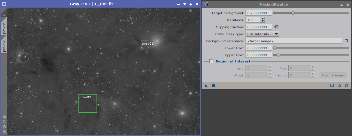This screenshot has height=136, width=352.
Task: Click the ROI Width spin field
Action: (x=259, y=75)
